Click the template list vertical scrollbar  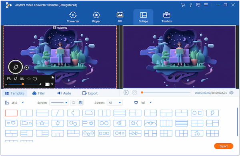[237, 122]
